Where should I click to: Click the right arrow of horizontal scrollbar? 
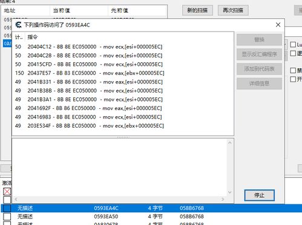click(x=223, y=199)
